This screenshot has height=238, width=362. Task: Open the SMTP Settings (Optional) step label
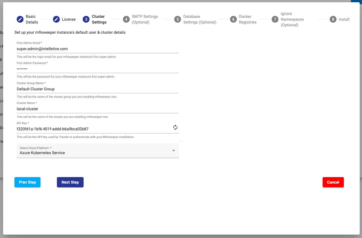tap(145, 19)
